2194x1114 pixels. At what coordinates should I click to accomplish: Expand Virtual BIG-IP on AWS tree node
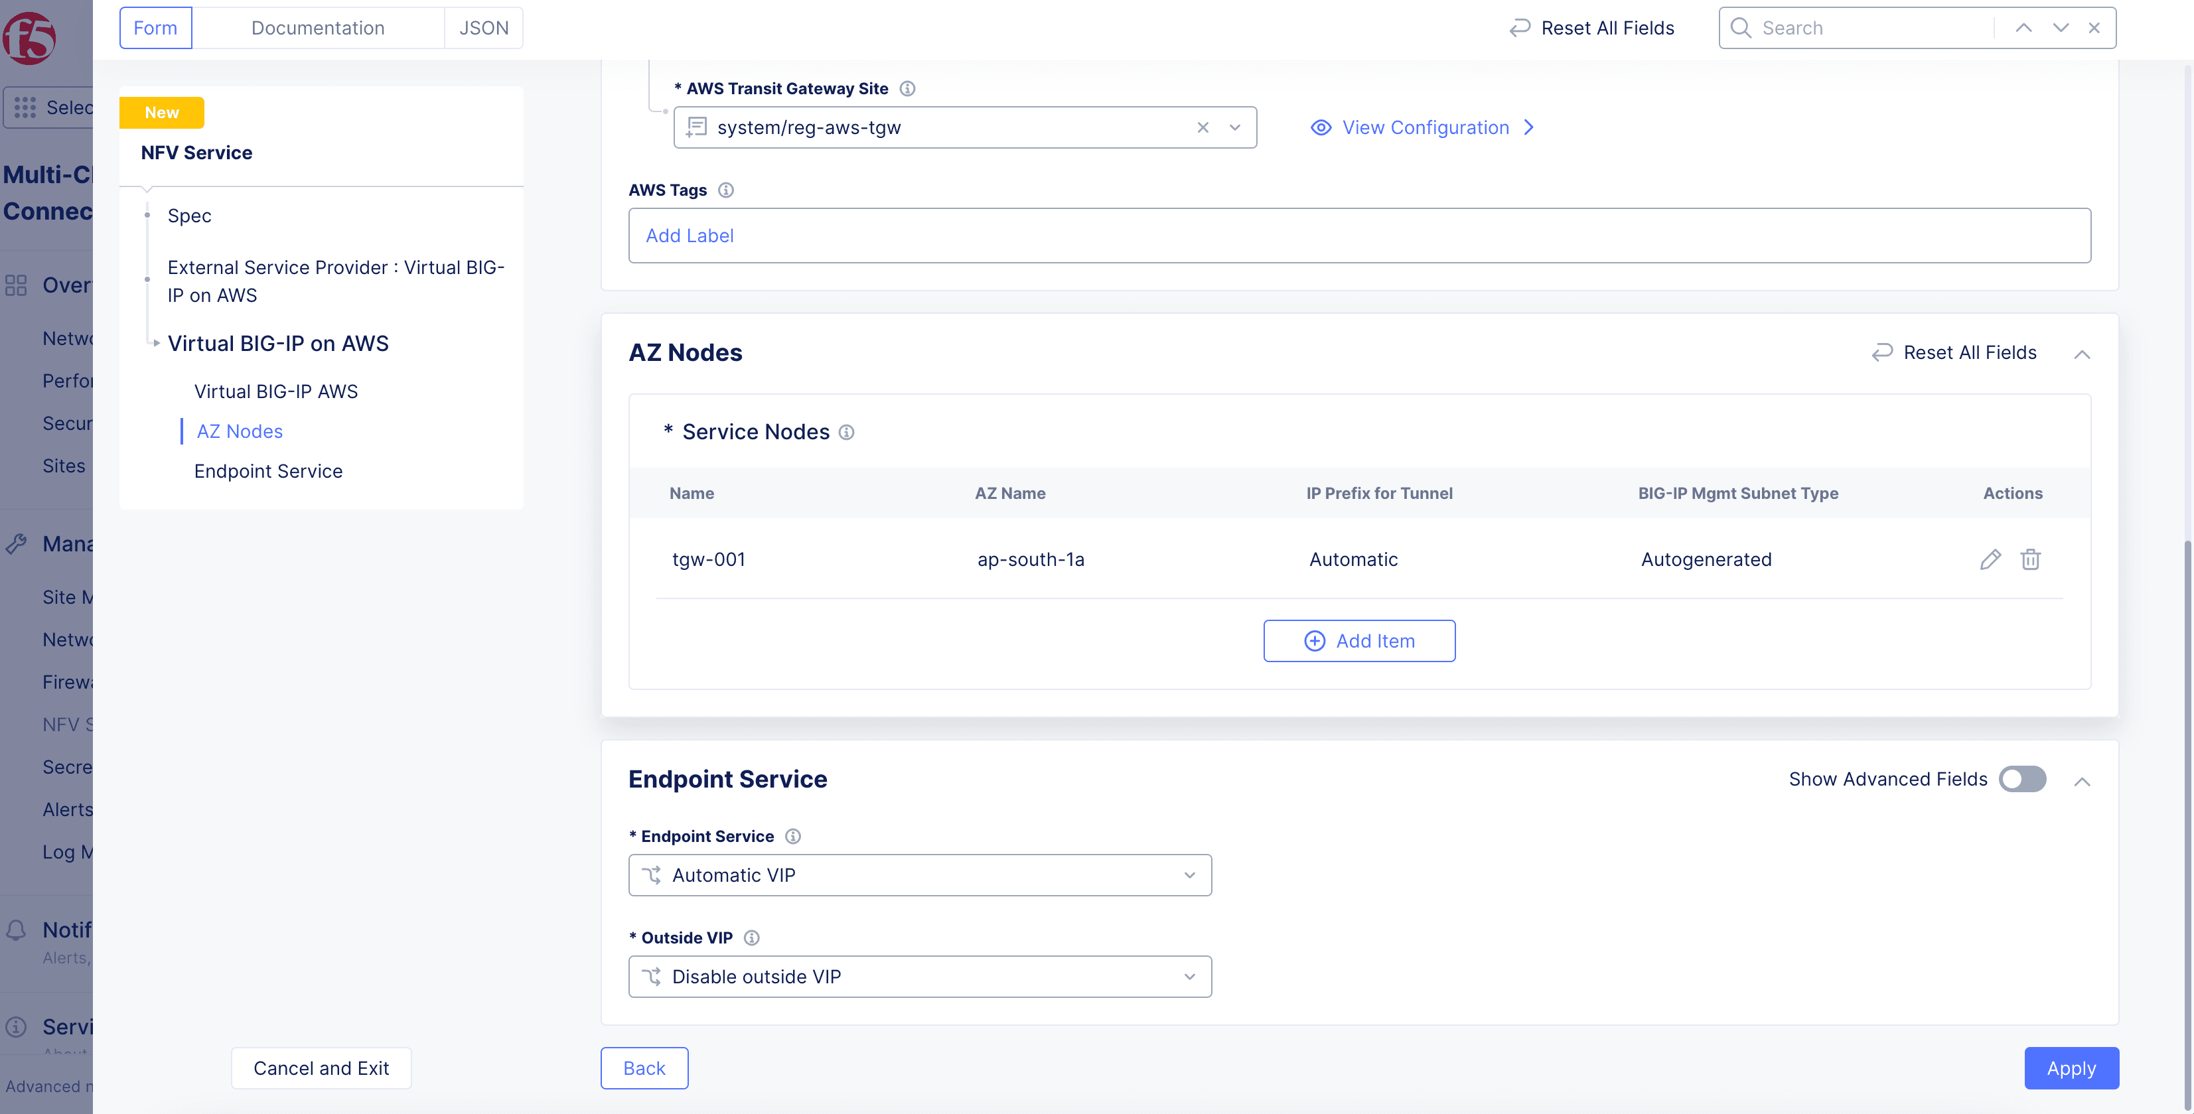tap(156, 343)
